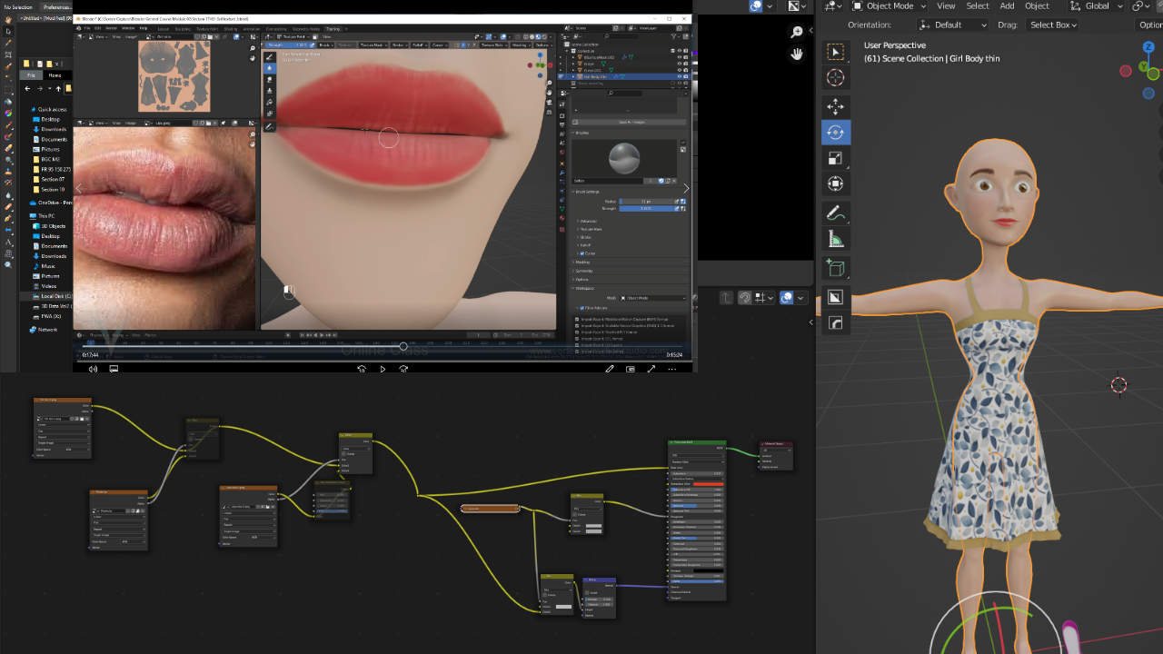Click the cast-to-device icon beside volume

114,369
